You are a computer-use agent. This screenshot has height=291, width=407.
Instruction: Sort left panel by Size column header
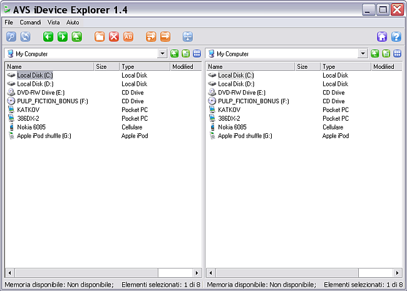click(x=106, y=67)
